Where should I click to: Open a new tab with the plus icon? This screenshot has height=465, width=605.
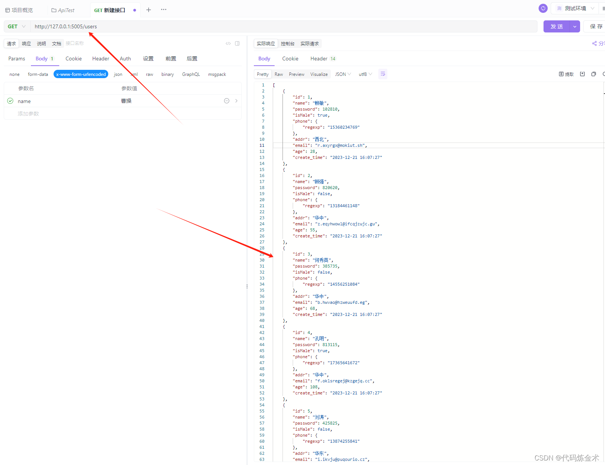tap(149, 10)
